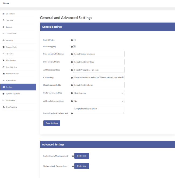Open the Select Order Statuses selector

click(x=99, y=54)
